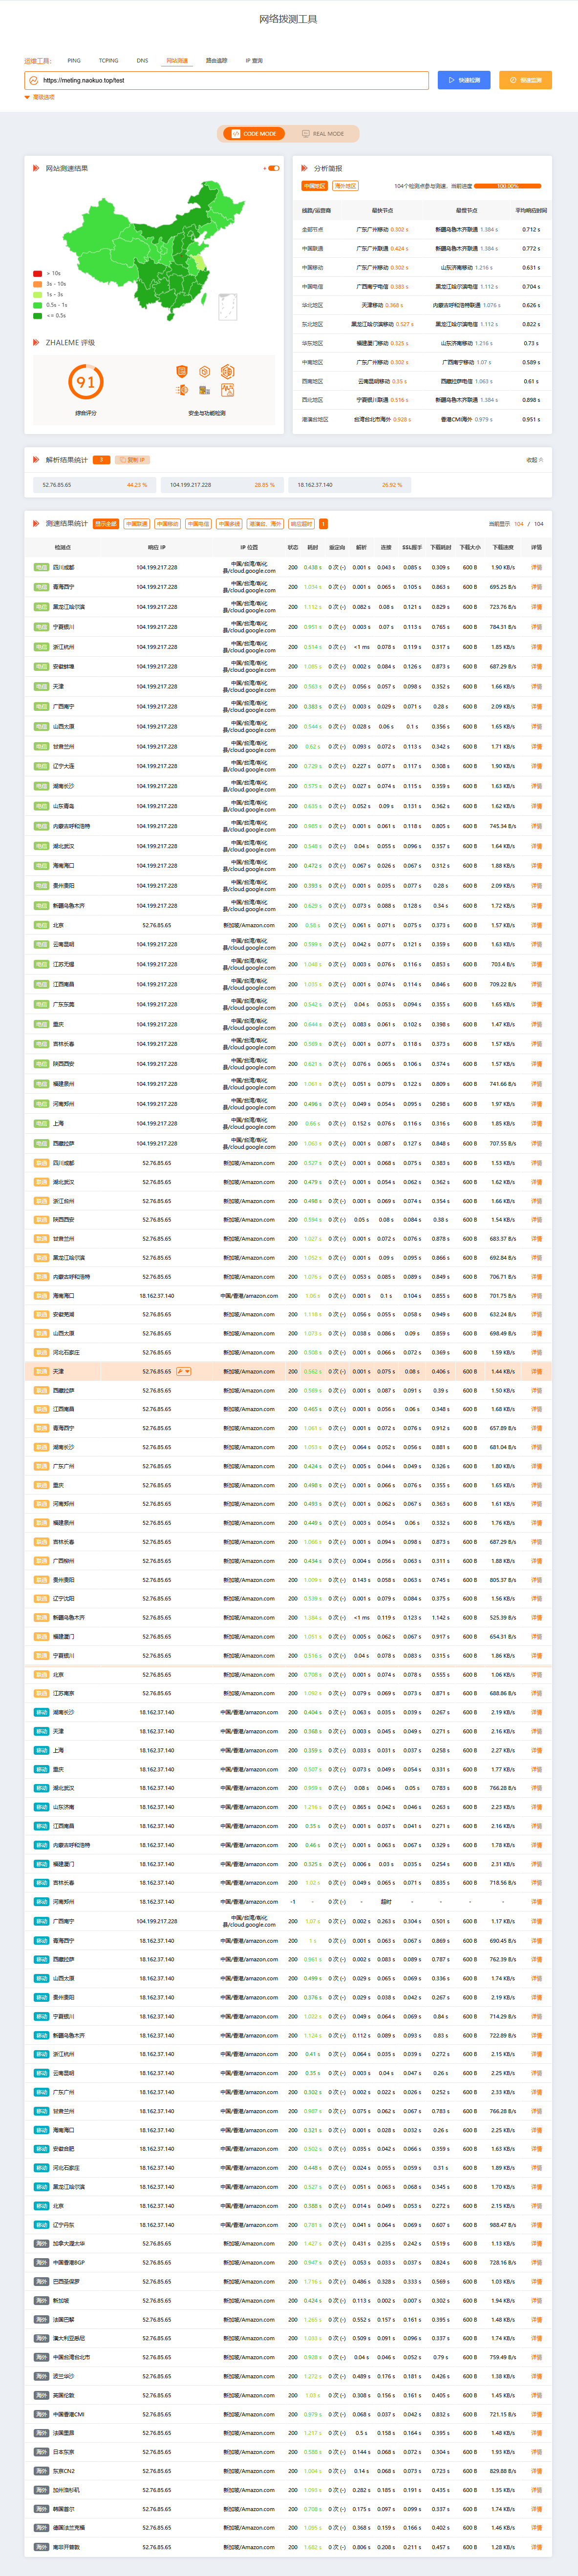Filter results by 中国联通
This screenshot has height=2576, width=578.
(x=137, y=524)
